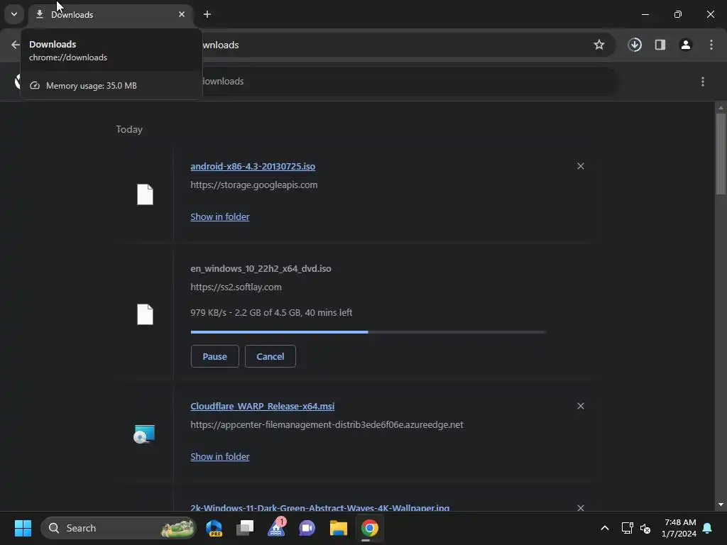Screen dimensions: 727x545
Task: Toggle the side panel icon
Action: click(660, 45)
